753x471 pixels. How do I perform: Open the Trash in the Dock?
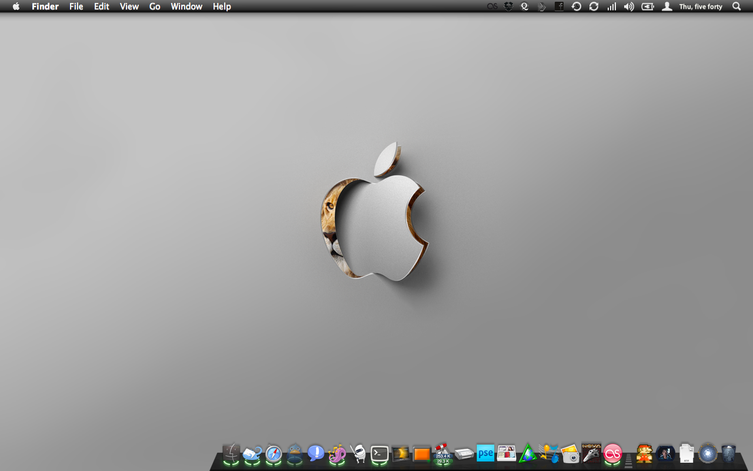point(729,454)
